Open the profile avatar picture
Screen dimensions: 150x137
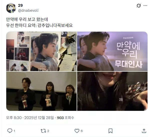tap(11, 8)
